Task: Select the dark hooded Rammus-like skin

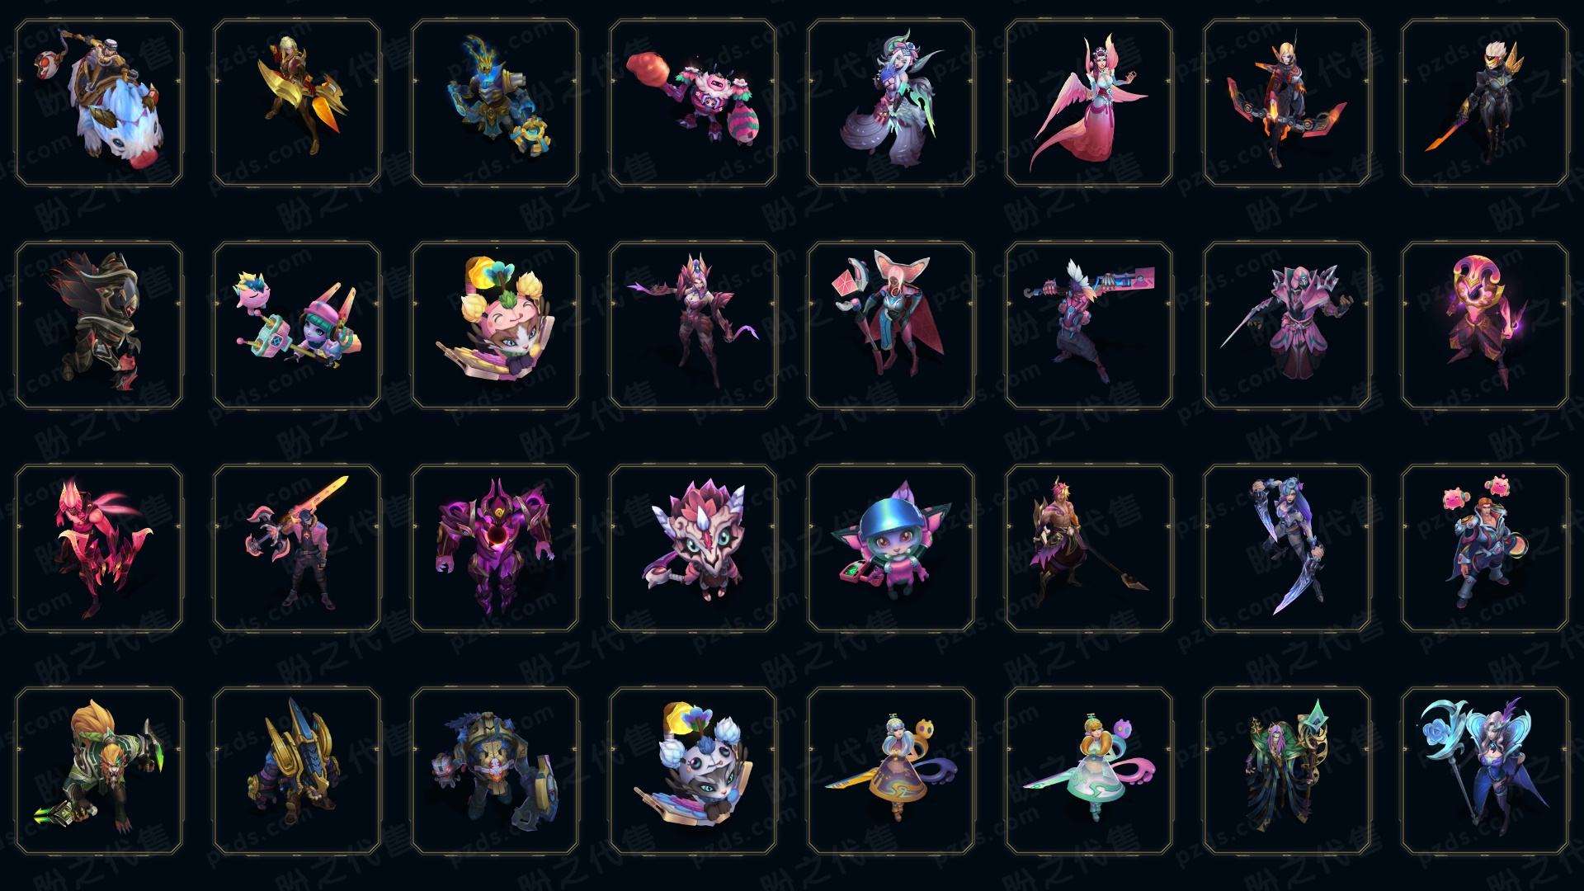Action: pyautogui.click(x=99, y=325)
